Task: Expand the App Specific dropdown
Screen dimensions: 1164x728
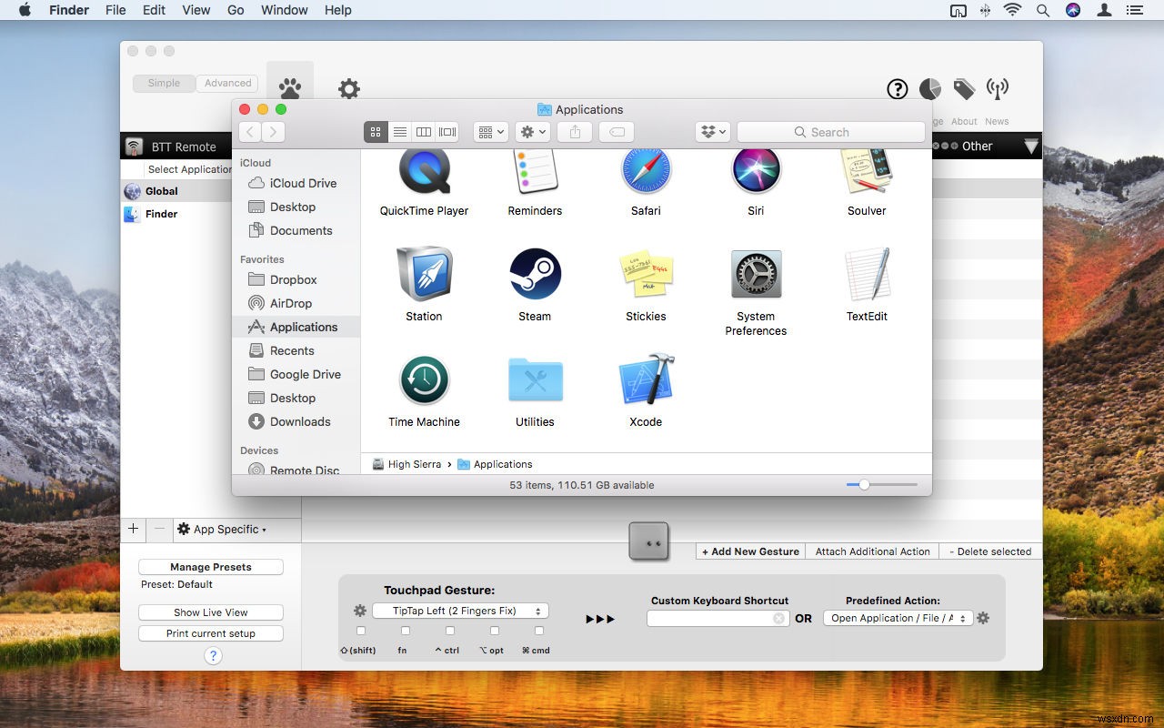Action: coord(224,529)
